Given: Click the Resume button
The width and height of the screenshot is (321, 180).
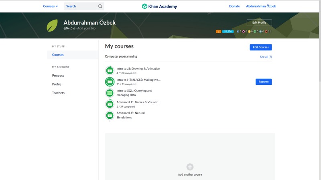Looking at the screenshot, I should click(x=264, y=82).
